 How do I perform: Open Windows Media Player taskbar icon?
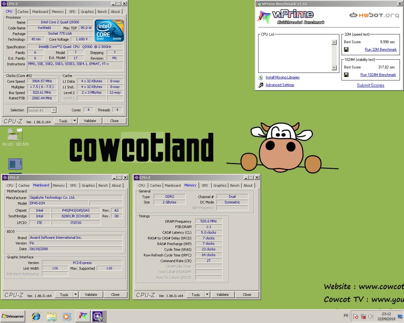click(67, 316)
